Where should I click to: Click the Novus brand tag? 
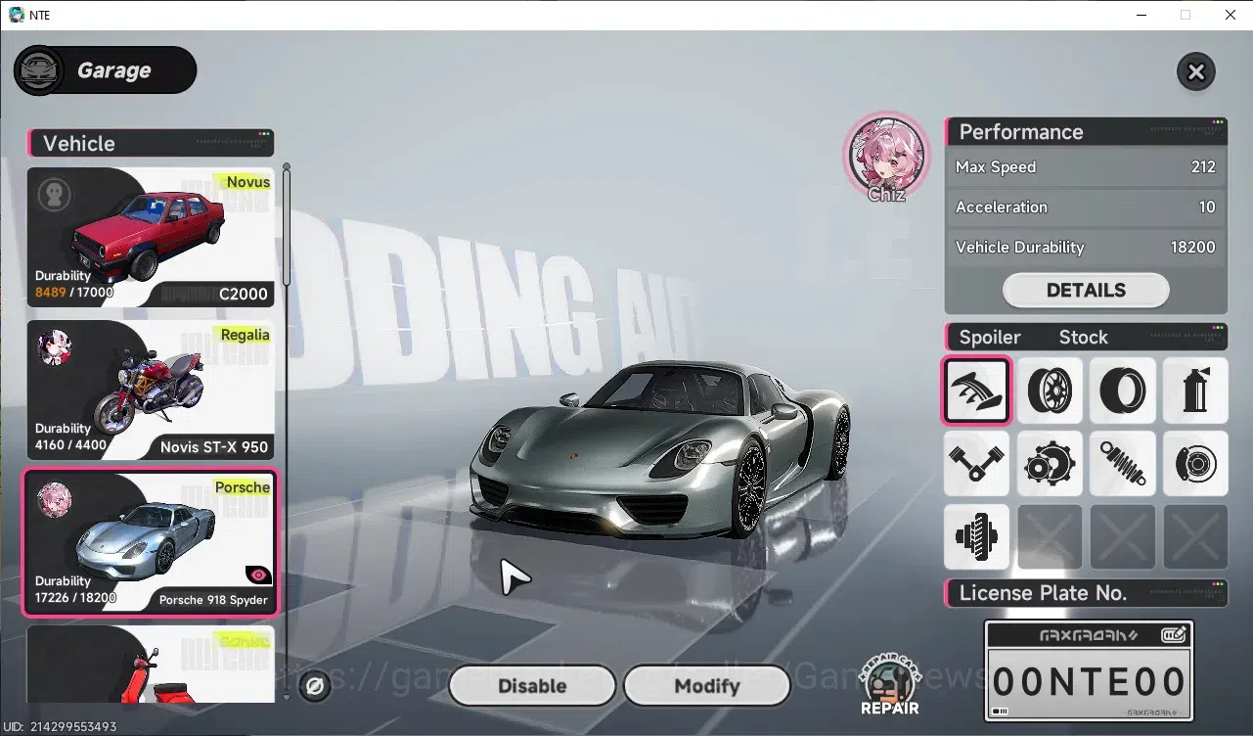[x=247, y=182]
